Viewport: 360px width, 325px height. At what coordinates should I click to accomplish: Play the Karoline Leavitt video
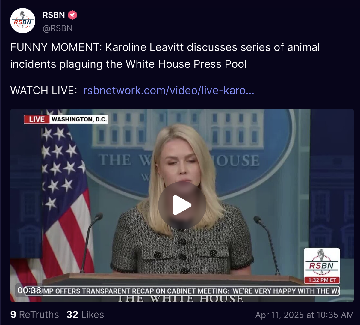182,205
